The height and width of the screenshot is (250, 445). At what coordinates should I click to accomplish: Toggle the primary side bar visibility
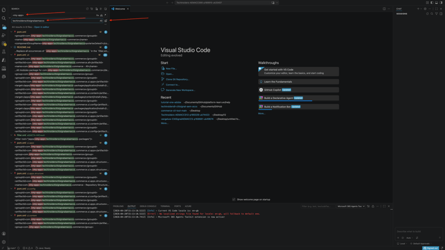[432, 2]
